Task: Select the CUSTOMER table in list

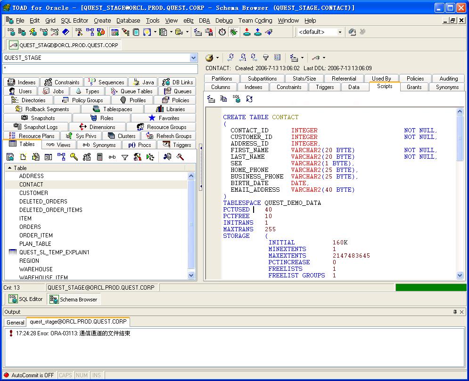Action: pos(33,193)
